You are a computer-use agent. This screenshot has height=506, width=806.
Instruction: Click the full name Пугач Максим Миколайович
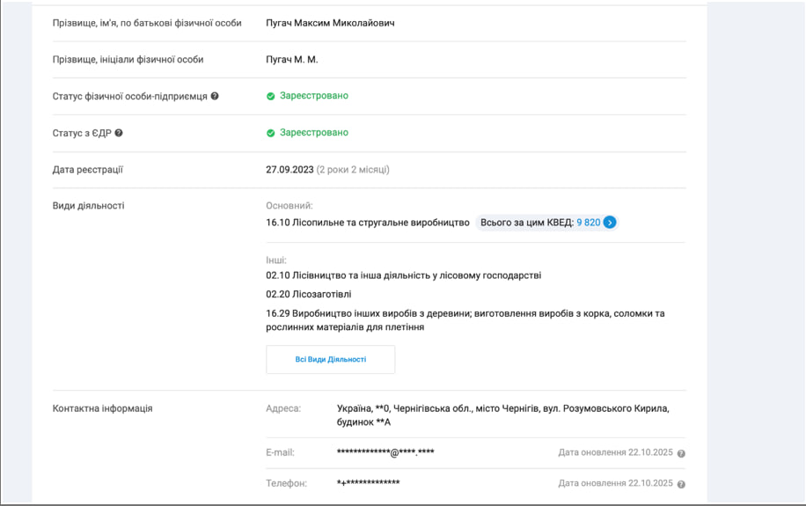pos(330,23)
